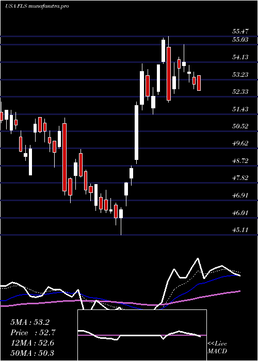
Task: Select the 52.33 price level label
Action: click(x=240, y=92)
